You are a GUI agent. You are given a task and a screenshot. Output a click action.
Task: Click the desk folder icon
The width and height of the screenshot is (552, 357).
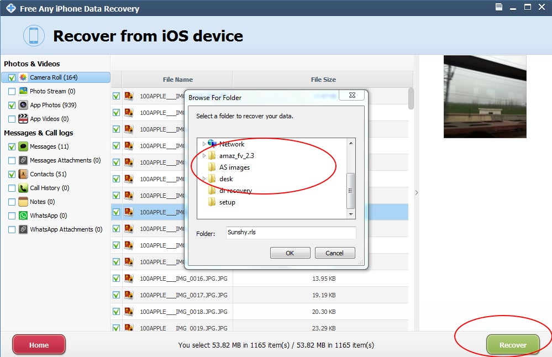[212, 179]
